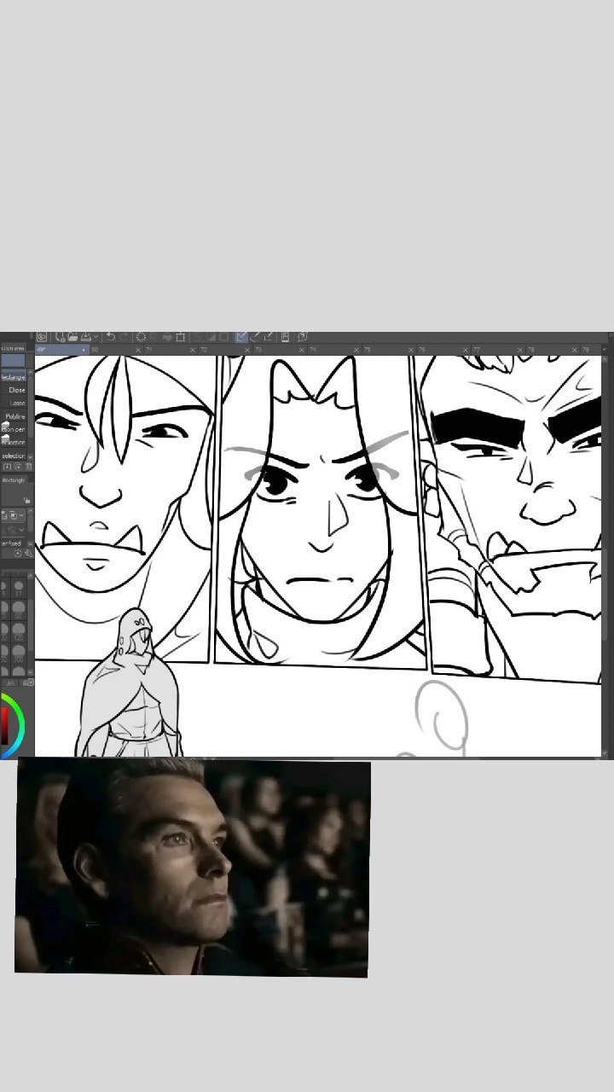614x1092 pixels.
Task: Toggle snap to grid icon
Action: click(x=269, y=337)
